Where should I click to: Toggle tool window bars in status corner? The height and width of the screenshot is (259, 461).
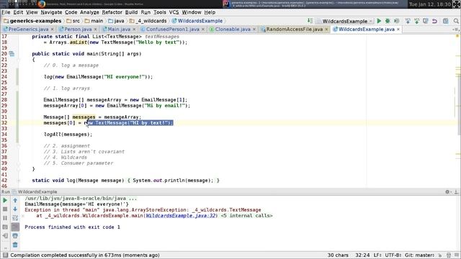(x=5, y=255)
